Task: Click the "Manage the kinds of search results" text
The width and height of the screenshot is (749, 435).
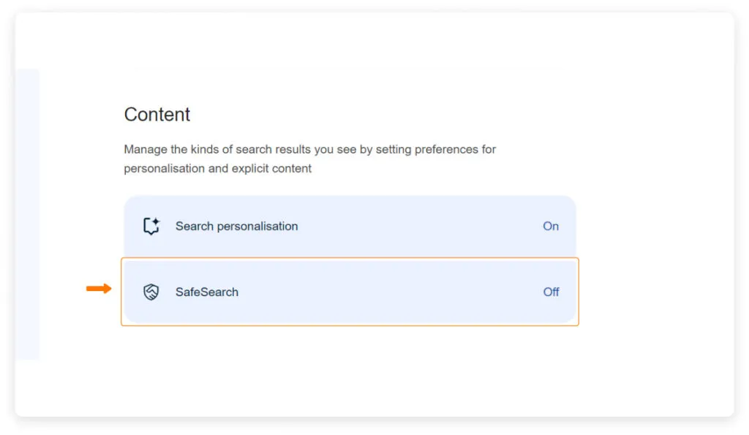Action: (219, 149)
